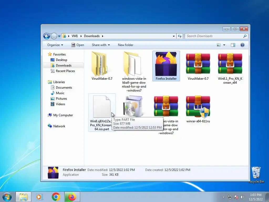Click the VM1 breadcrumb in the address bar
The height and width of the screenshot is (202, 269).
(x=75, y=36)
